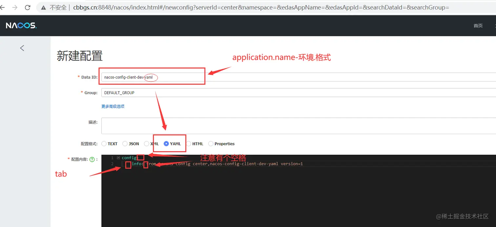
Task: Click line number 1 in the editor gutter
Action: click(x=112, y=158)
